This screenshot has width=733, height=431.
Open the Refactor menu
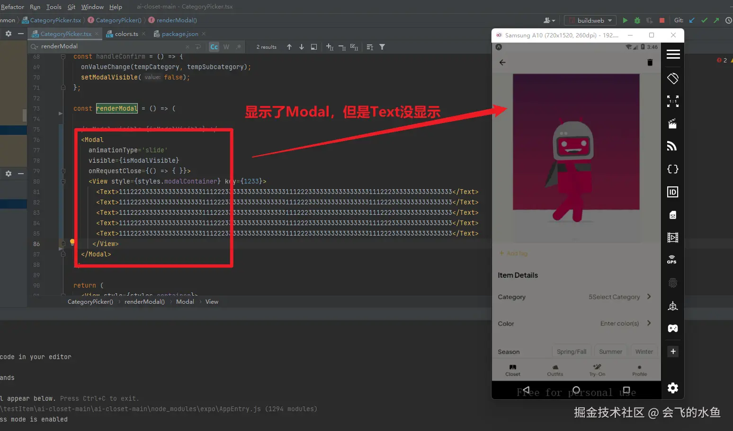[x=12, y=7]
